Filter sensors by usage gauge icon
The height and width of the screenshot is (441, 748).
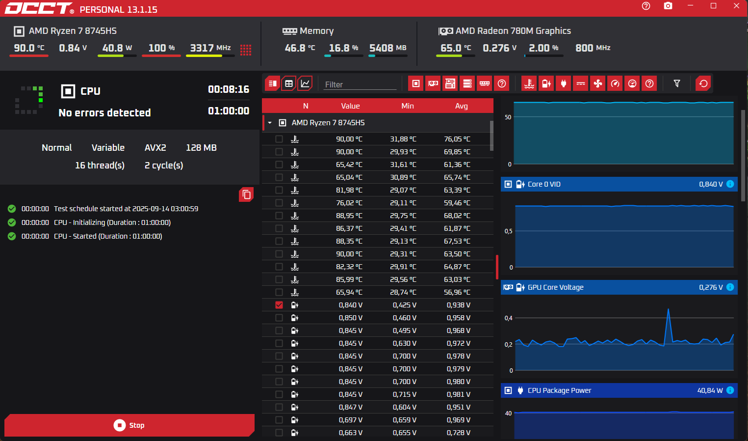point(632,83)
